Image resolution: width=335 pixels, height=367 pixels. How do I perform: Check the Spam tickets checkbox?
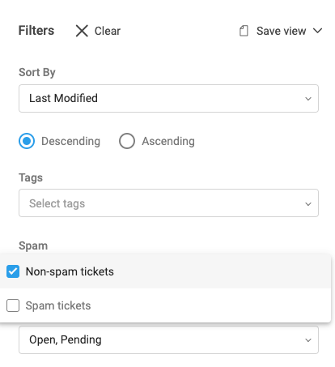click(13, 305)
